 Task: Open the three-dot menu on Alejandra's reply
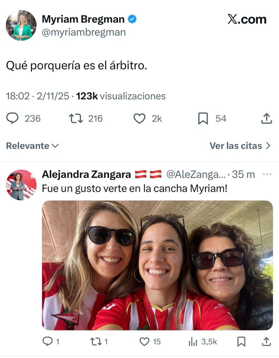[x=267, y=174]
